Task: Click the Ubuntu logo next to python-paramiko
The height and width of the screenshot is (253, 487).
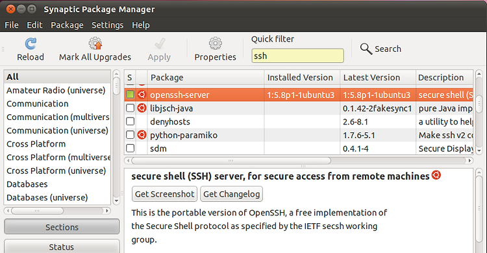Action: tap(142, 135)
